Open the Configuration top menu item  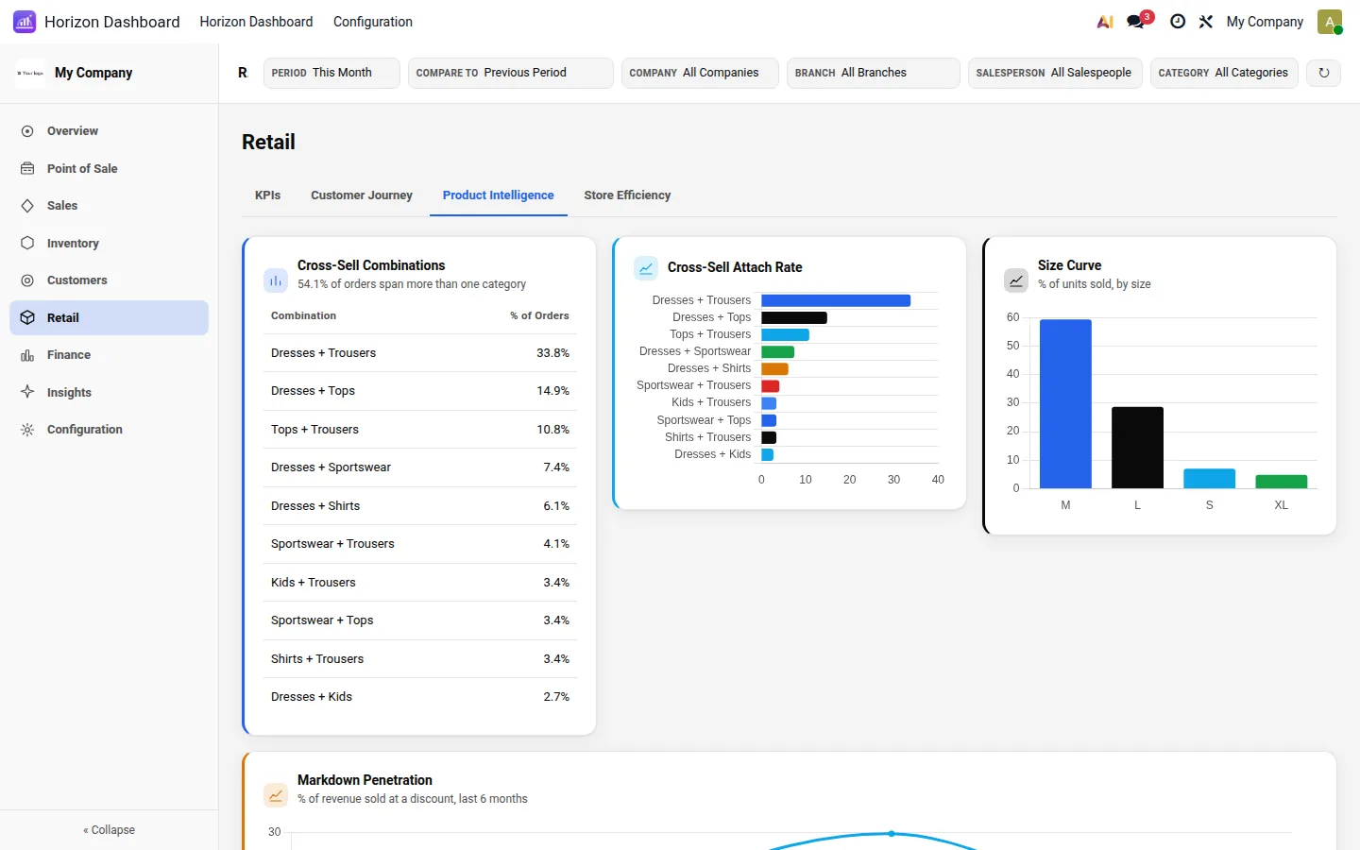tap(373, 22)
